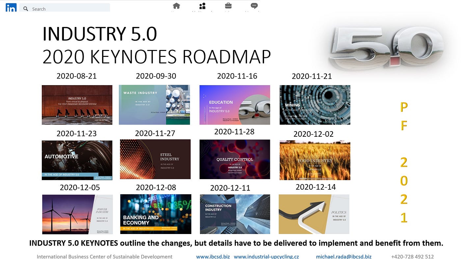Click the 2020-11-21 date label

coord(312,76)
